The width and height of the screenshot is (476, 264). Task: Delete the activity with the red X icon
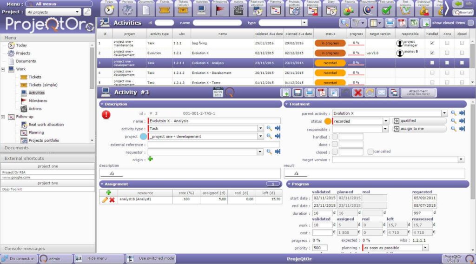357,92
